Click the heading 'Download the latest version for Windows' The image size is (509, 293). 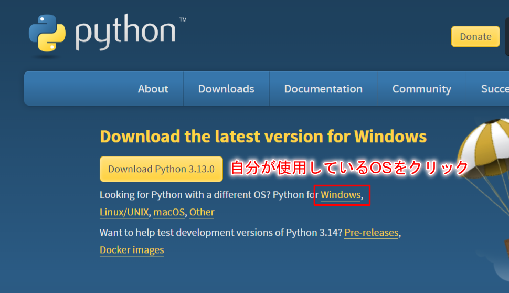pos(263,137)
